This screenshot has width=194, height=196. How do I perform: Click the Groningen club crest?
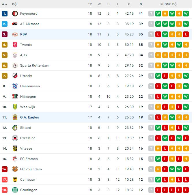pyautogui.click(x=15, y=190)
